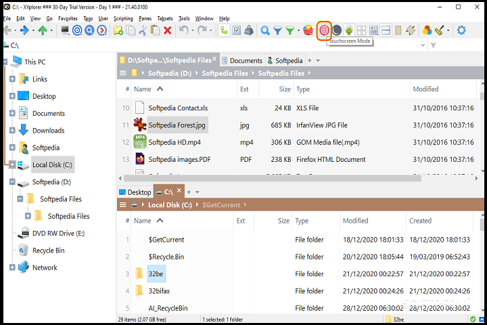The image size is (487, 325).
Task: Click the green Up arrow icon
Action: pyautogui.click(x=43, y=30)
